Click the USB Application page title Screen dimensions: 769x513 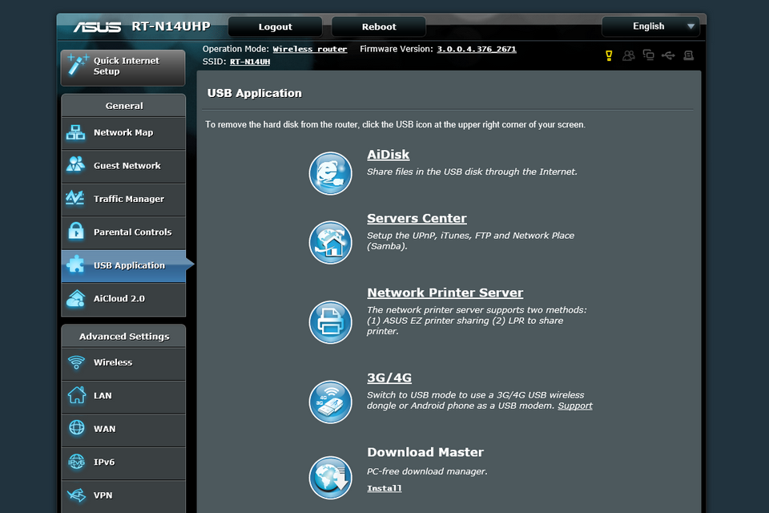255,93
